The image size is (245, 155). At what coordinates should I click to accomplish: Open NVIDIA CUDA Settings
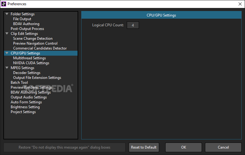click(x=31, y=63)
